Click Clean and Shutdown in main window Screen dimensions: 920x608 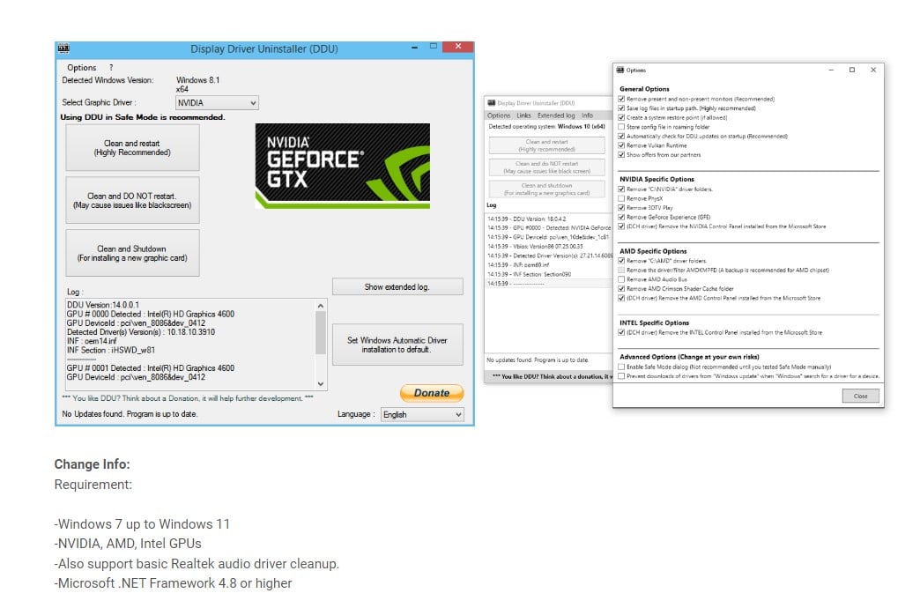point(132,253)
